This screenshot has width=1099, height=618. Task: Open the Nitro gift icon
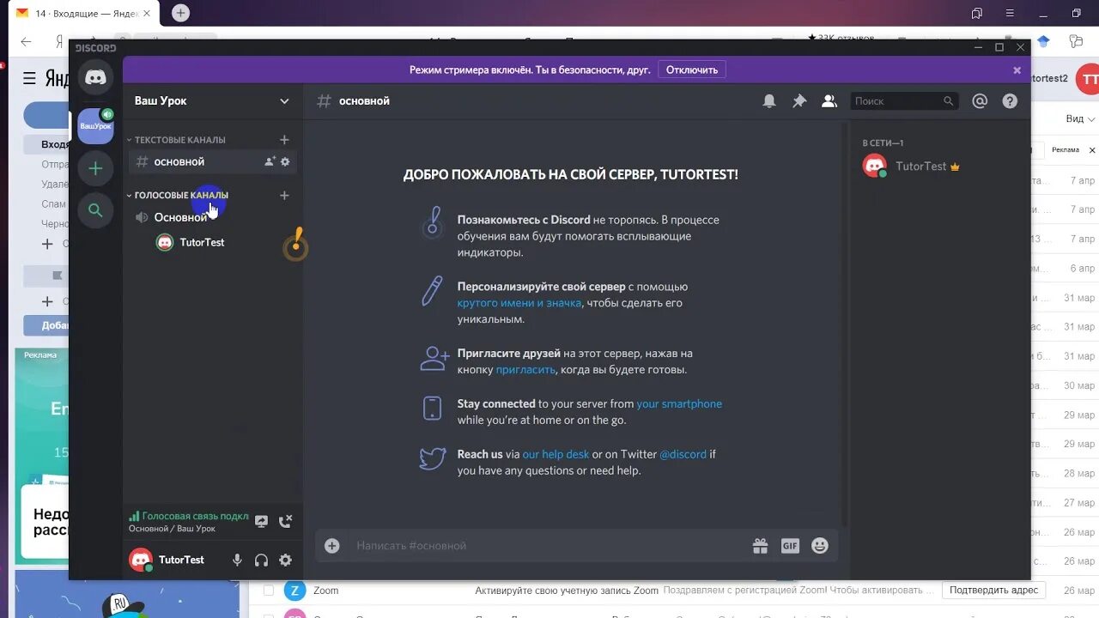(760, 546)
